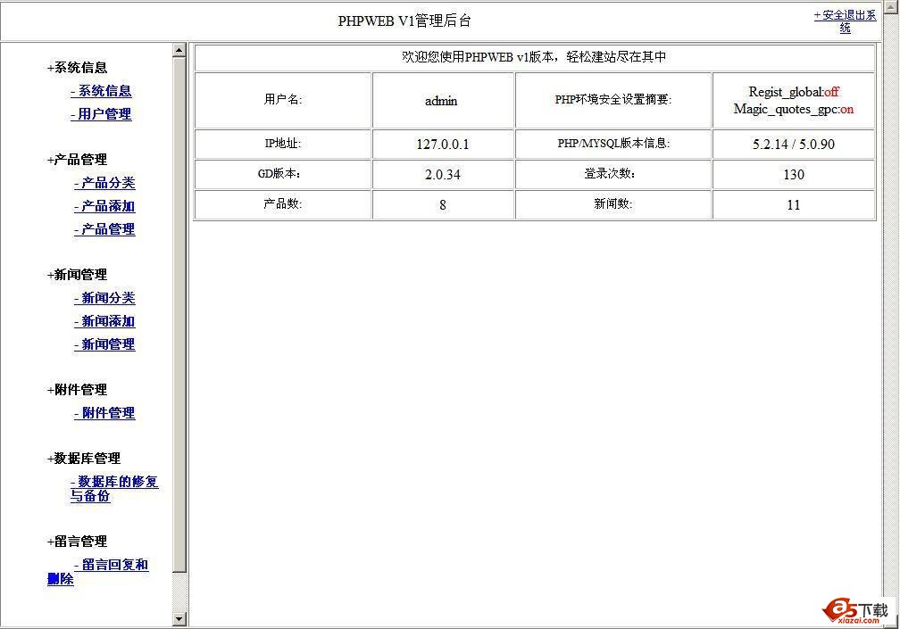Open the -系统信息 sidebar link

click(101, 91)
